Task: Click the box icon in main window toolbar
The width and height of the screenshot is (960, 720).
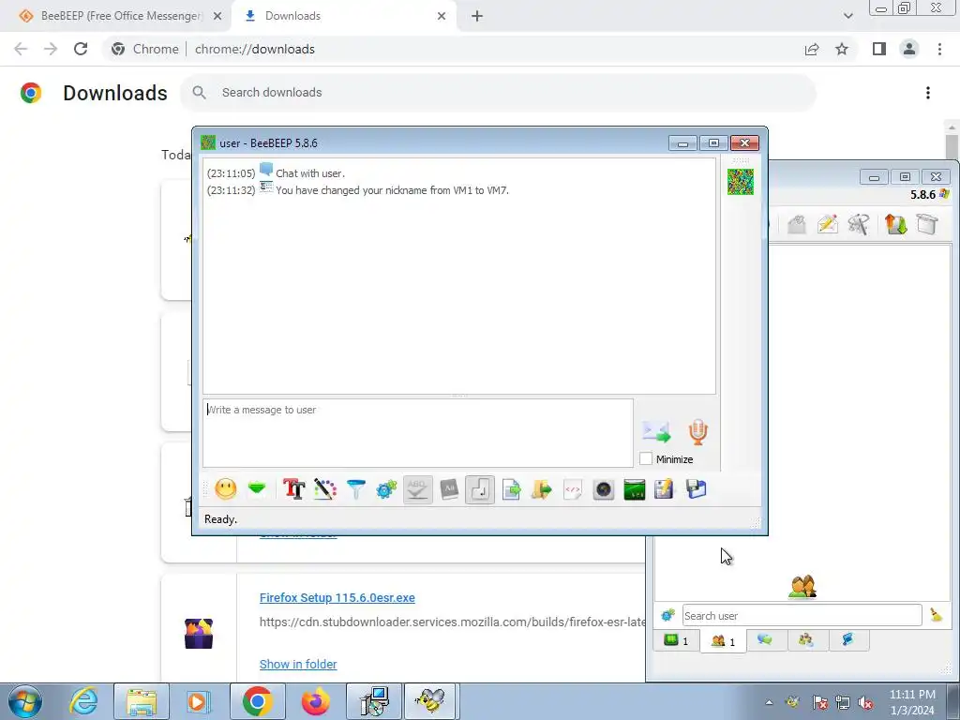Action: [x=927, y=224]
